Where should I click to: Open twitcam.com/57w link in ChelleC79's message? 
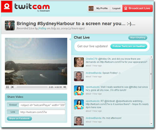tap(112, 62)
